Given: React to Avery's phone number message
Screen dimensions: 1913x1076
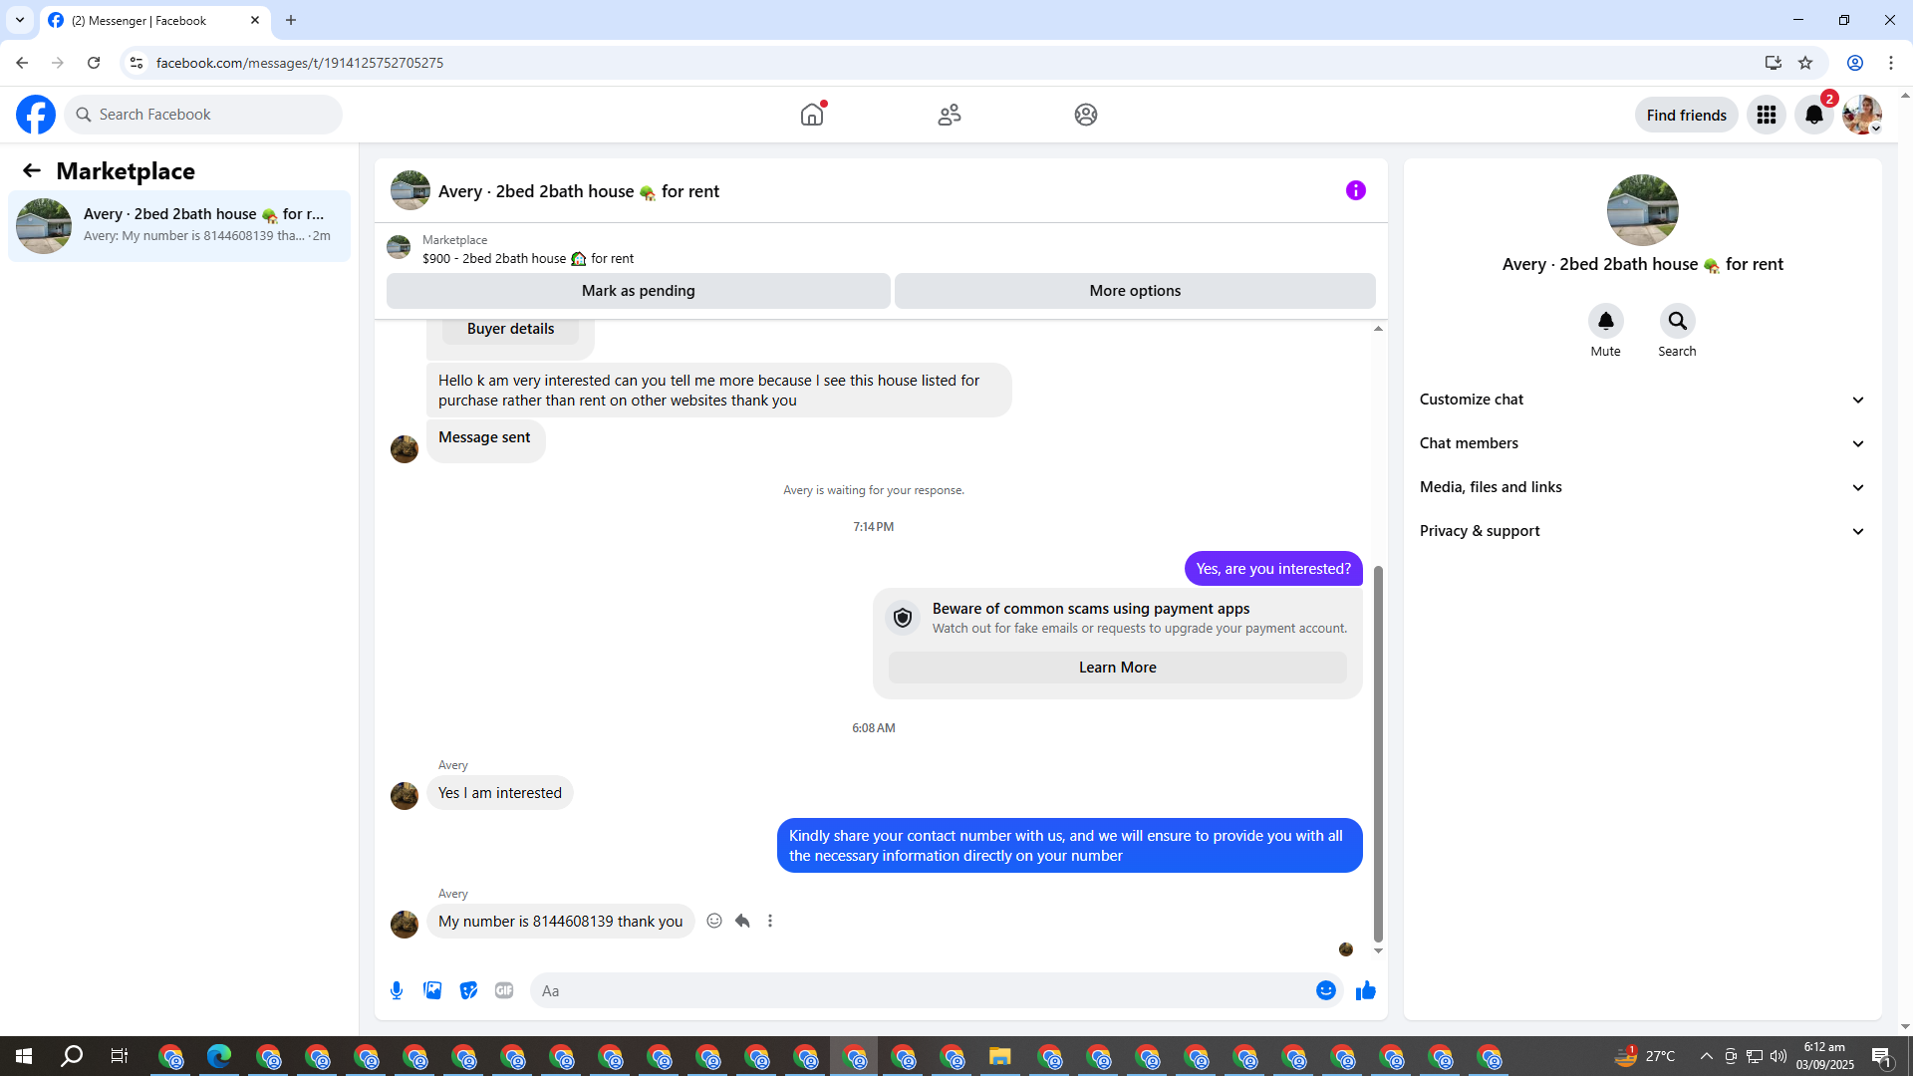Looking at the screenshot, I should coord(714,921).
